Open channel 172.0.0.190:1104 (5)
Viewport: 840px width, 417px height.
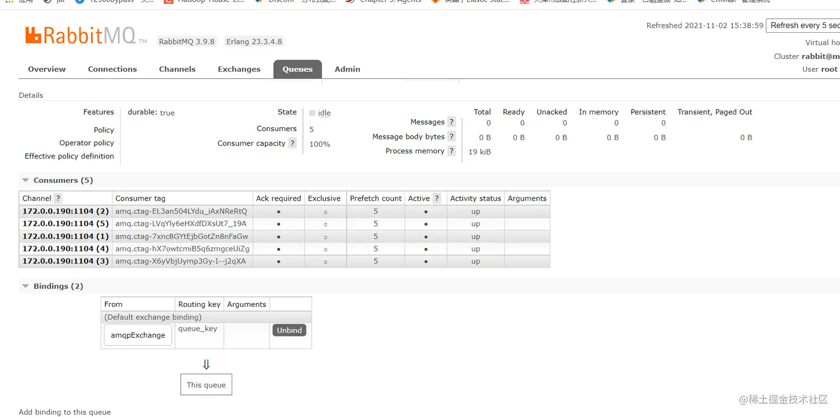tap(66, 224)
